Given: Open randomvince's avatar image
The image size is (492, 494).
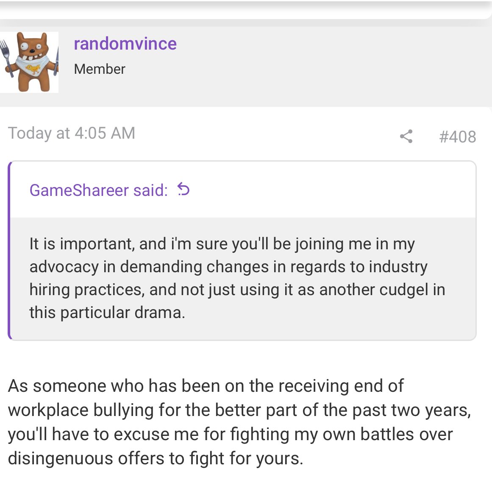Looking at the screenshot, I should coord(29,62).
